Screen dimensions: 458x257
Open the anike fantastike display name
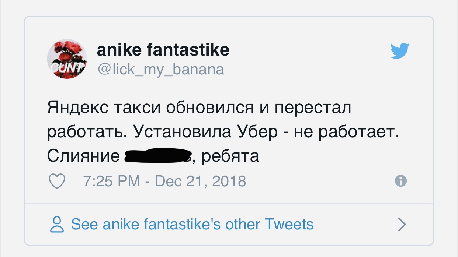pyautogui.click(x=163, y=50)
